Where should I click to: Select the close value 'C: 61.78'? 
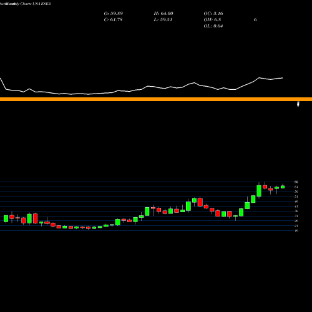click(113, 20)
